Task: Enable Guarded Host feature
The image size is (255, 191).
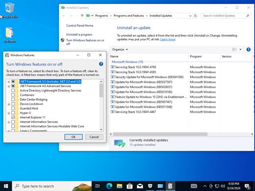Action: point(13,108)
